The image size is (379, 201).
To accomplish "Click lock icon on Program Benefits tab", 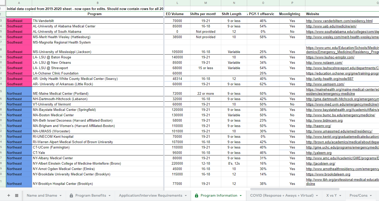I will coord(71,196).
